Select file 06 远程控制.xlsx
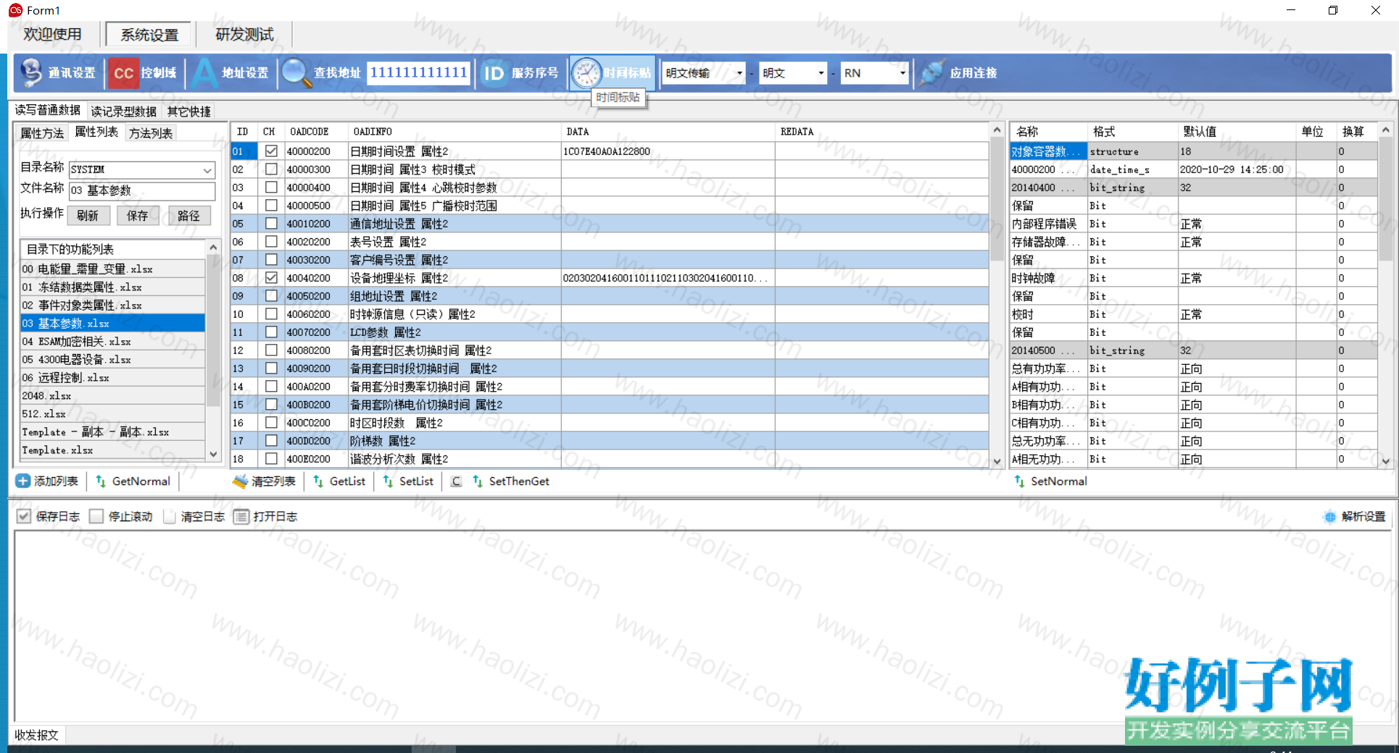 pos(113,378)
